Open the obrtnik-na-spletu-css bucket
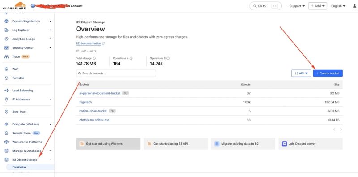 coord(94,120)
